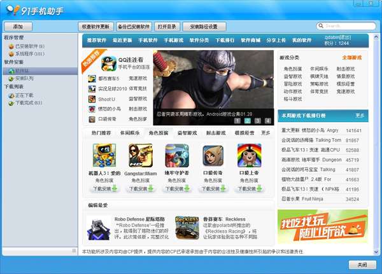Show 更多 for weekly download ranking

pyautogui.click(x=360, y=116)
